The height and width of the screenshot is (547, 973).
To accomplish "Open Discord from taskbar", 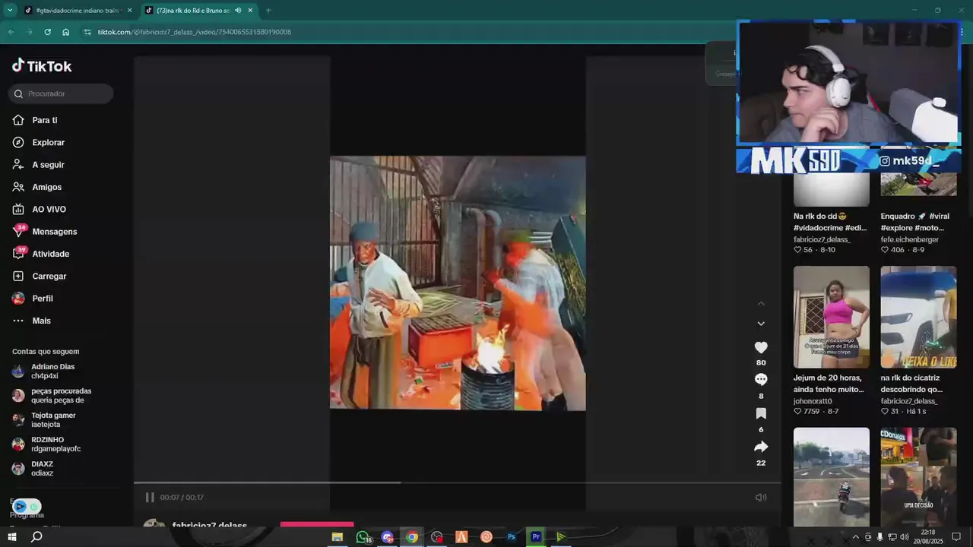I will pyautogui.click(x=387, y=537).
